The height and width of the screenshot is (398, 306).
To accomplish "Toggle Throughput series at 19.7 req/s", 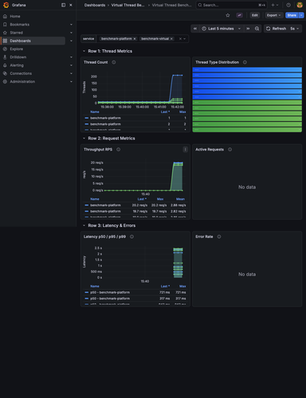I will (105, 211).
